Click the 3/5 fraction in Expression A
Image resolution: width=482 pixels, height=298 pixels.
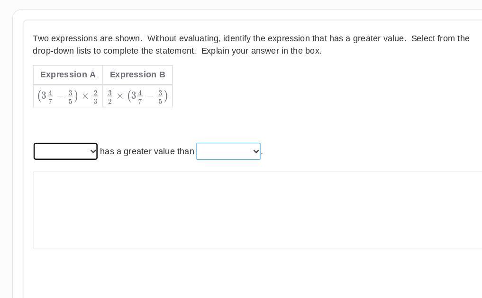[x=70, y=96]
